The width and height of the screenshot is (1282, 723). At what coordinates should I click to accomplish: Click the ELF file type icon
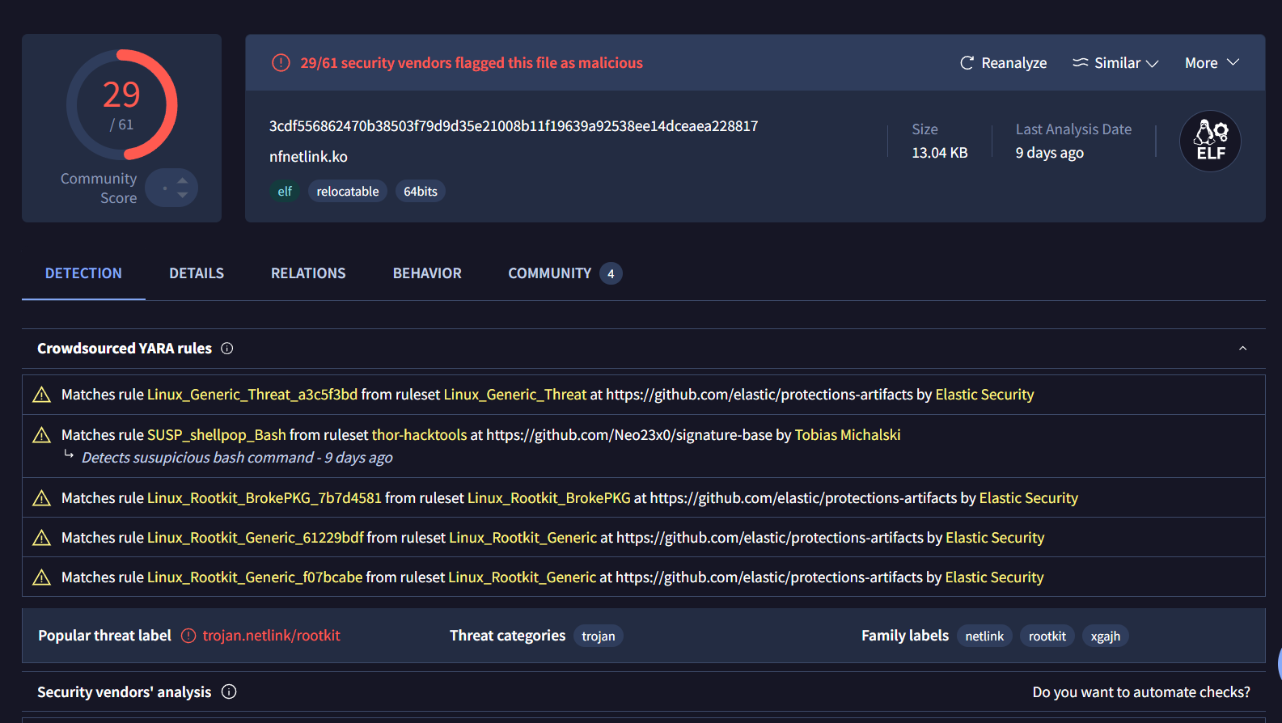[x=1210, y=142]
